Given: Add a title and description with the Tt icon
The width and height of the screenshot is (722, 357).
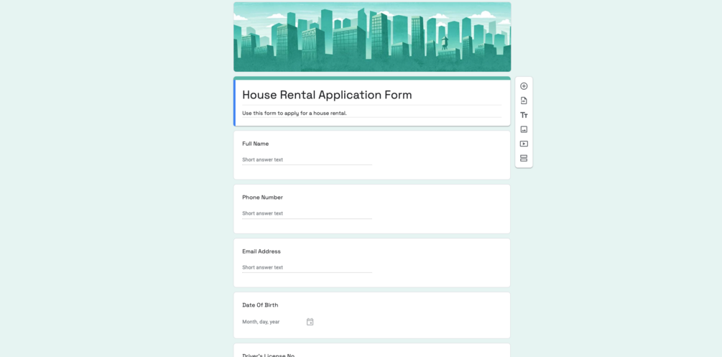Looking at the screenshot, I should pos(524,115).
